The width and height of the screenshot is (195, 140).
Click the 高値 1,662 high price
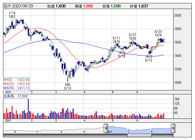(x=84, y=6)
